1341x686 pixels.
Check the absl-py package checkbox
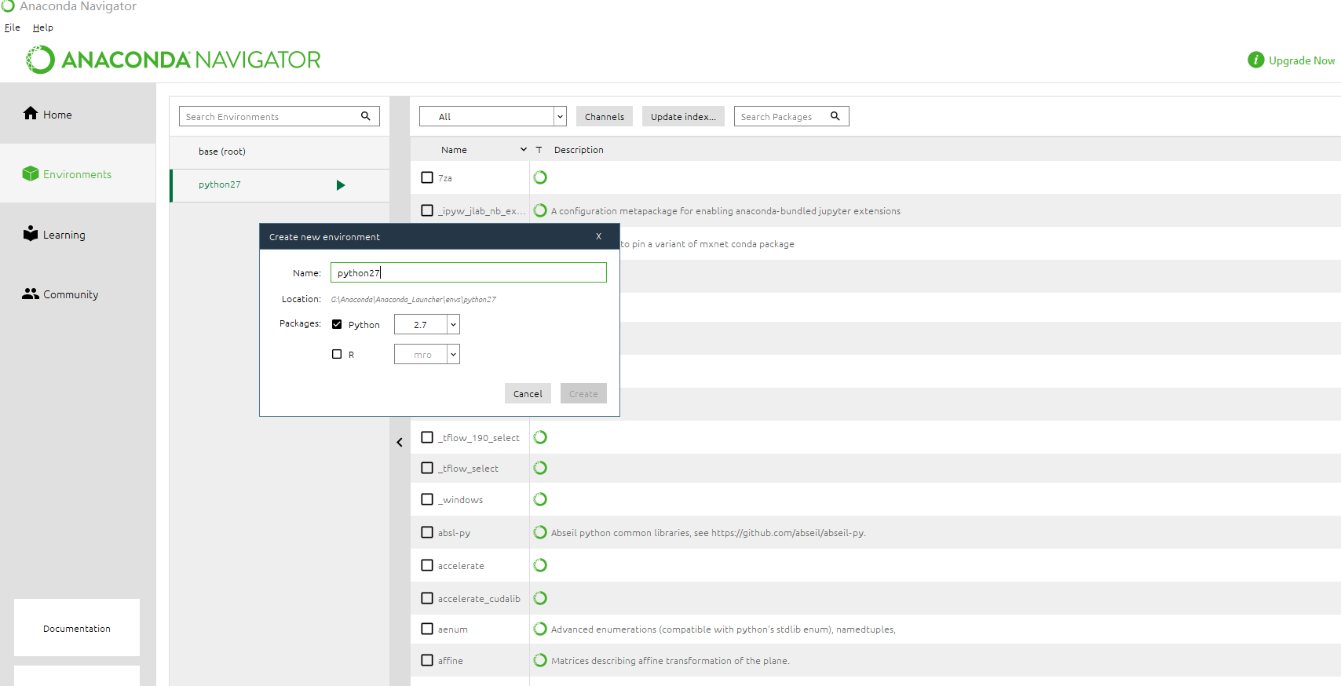tap(427, 532)
